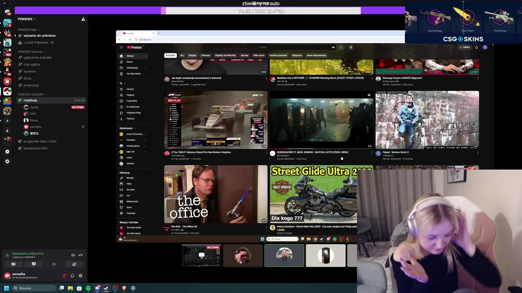Go back in the browser
This screenshot has height=293, width=522.
pyautogui.click(x=119, y=39)
